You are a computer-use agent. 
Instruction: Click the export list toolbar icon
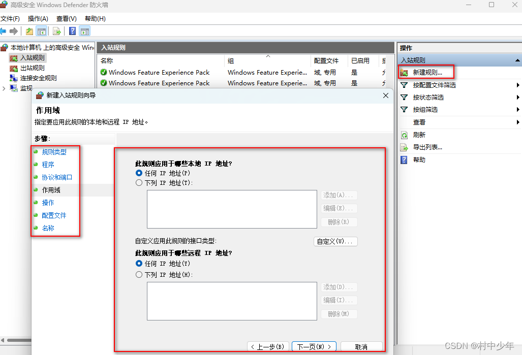57,31
